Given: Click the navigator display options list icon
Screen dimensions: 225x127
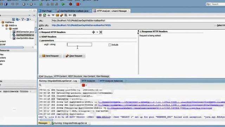Looking at the screenshot, I should (28, 19).
